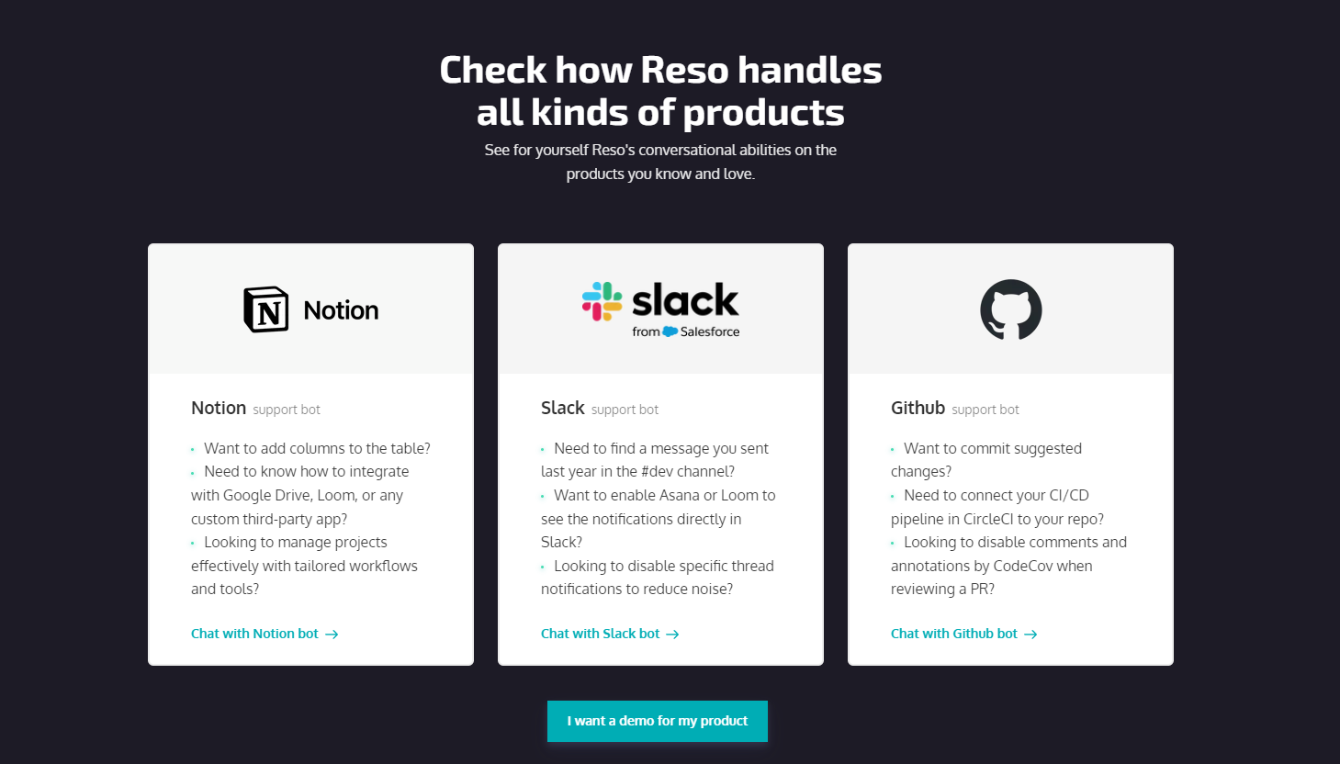Click 'Want to commit suggested changes?' bullet

click(992, 448)
